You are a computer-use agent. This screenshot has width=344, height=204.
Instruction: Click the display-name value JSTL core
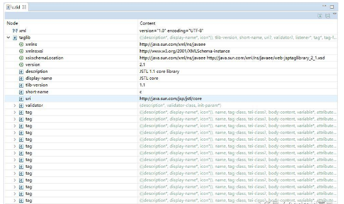click(149, 78)
